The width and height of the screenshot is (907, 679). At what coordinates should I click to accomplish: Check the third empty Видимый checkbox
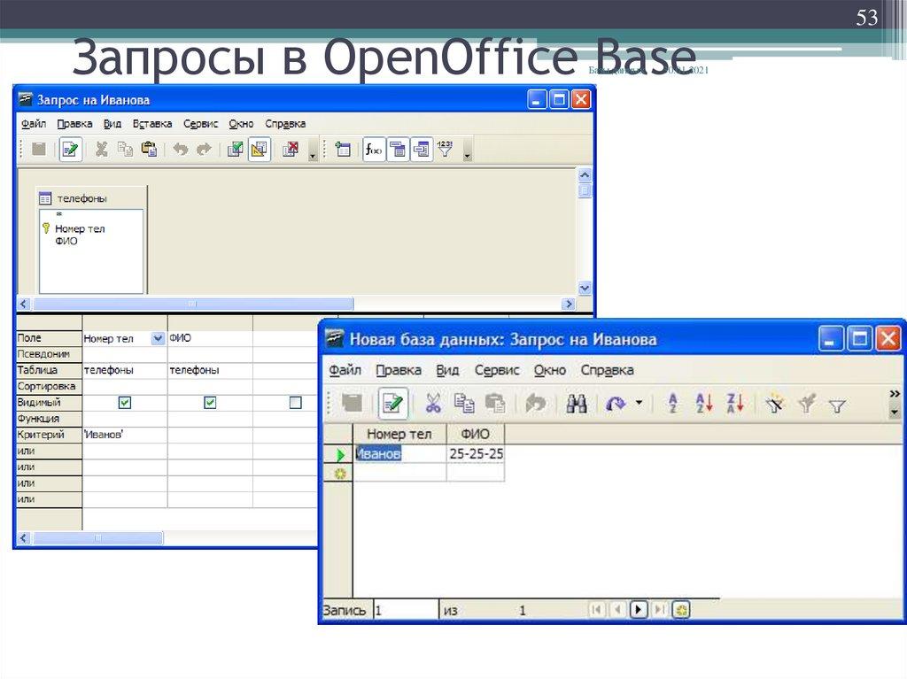coord(295,402)
